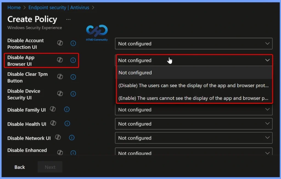The height and width of the screenshot is (179, 281).
Task: Click the info icon beside Disable App Browser UI
Action: pos(73,61)
